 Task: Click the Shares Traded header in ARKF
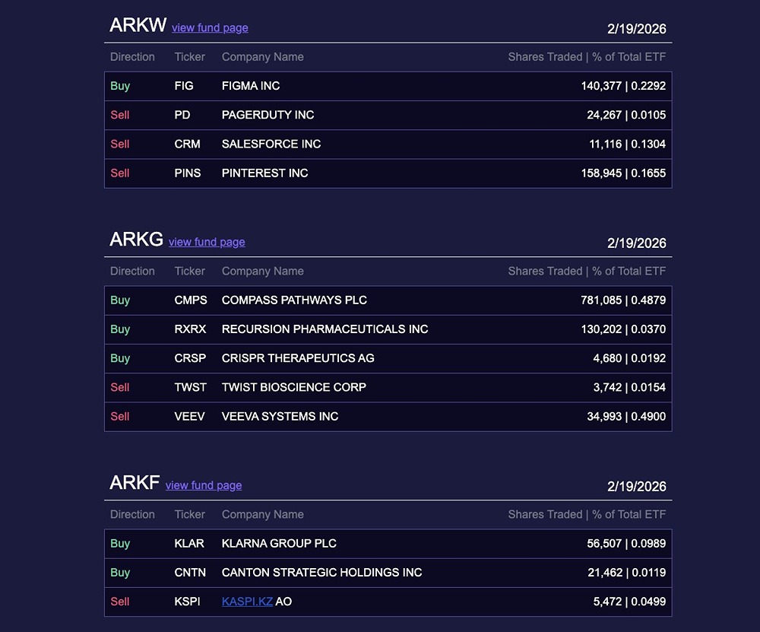click(x=587, y=514)
